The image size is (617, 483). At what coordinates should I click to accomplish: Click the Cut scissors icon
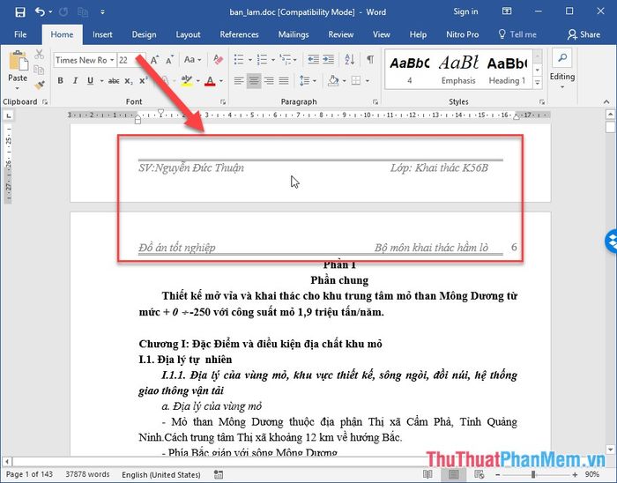(40, 55)
